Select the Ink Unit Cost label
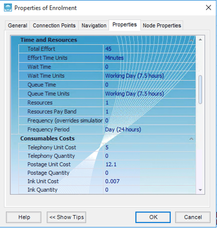This screenshot has height=228, width=217. [x=43, y=181]
